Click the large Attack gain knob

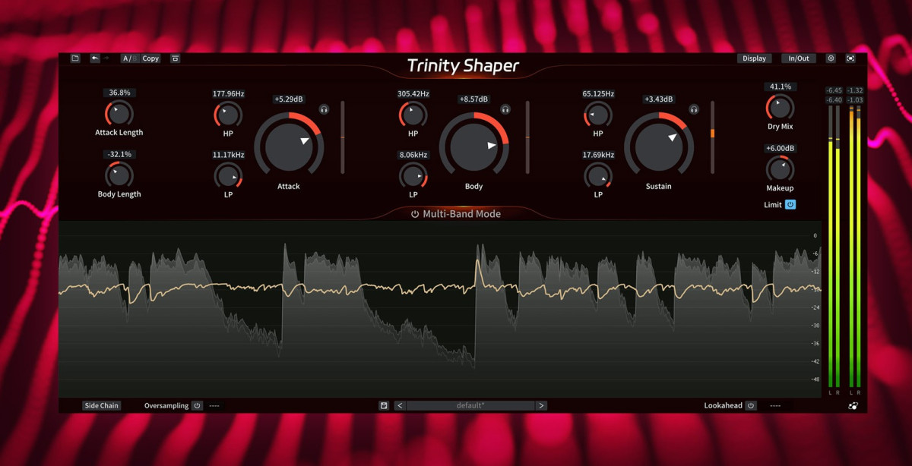(289, 146)
